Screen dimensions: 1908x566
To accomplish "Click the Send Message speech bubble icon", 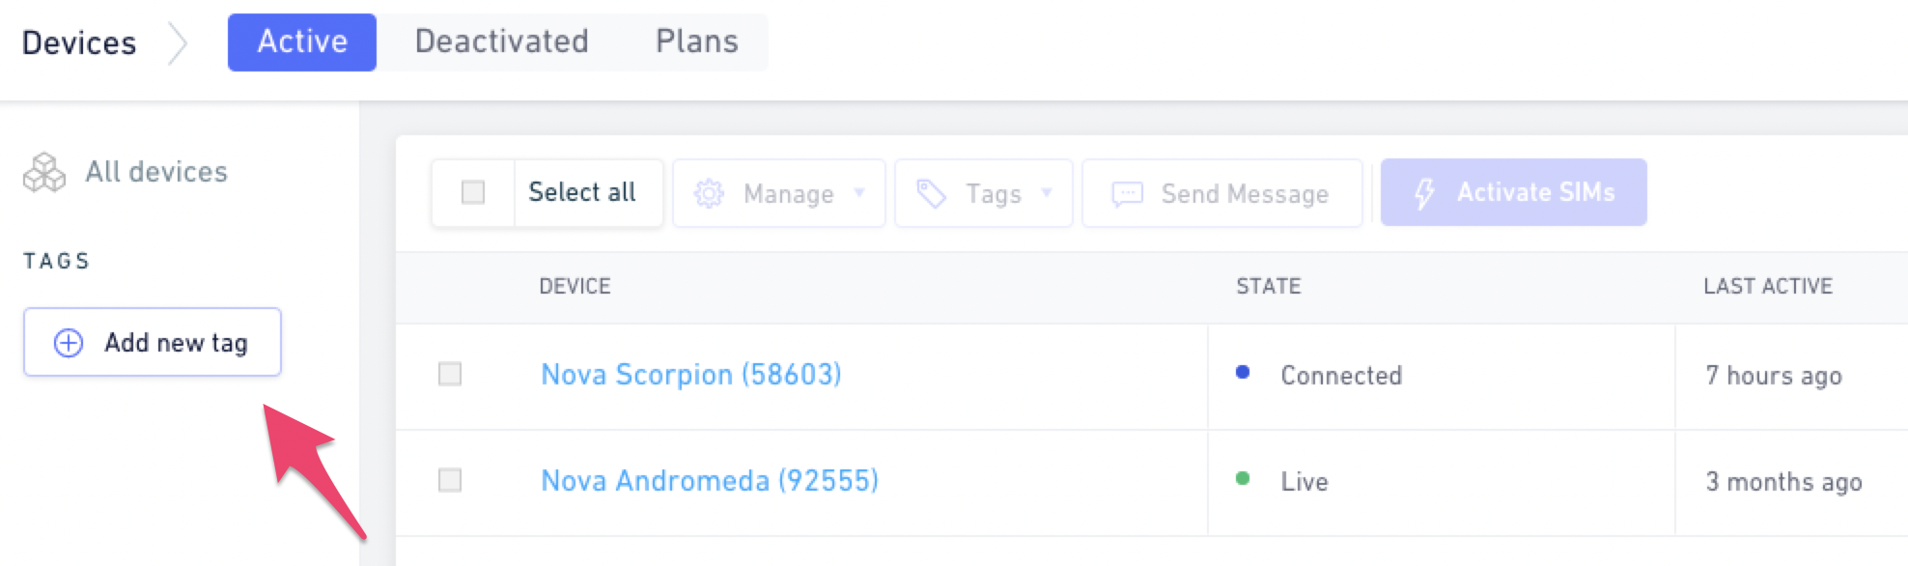I will click(x=1127, y=194).
